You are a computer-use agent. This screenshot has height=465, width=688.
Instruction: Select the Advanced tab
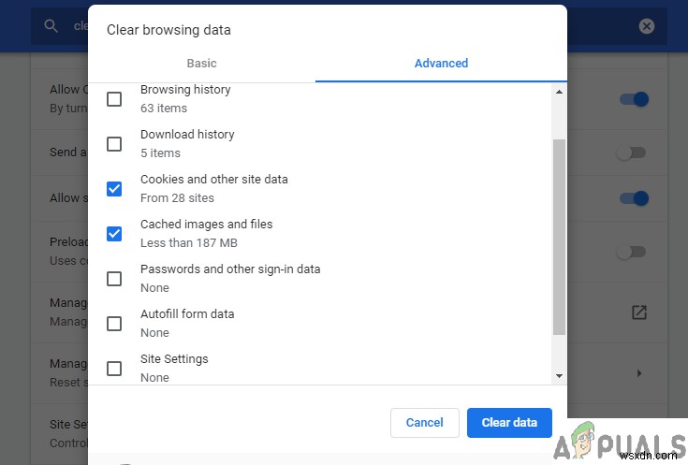[441, 64]
